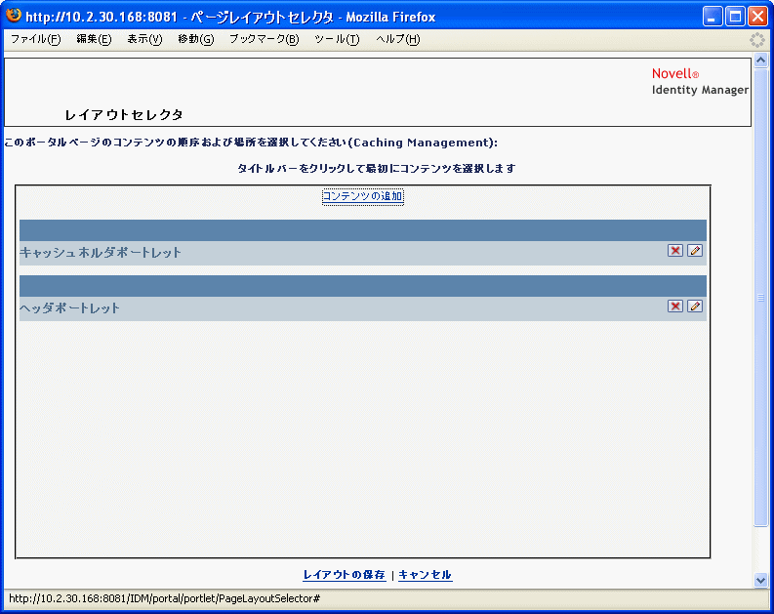Close the Firefox window
This screenshot has height=614, width=774.
tap(757, 17)
